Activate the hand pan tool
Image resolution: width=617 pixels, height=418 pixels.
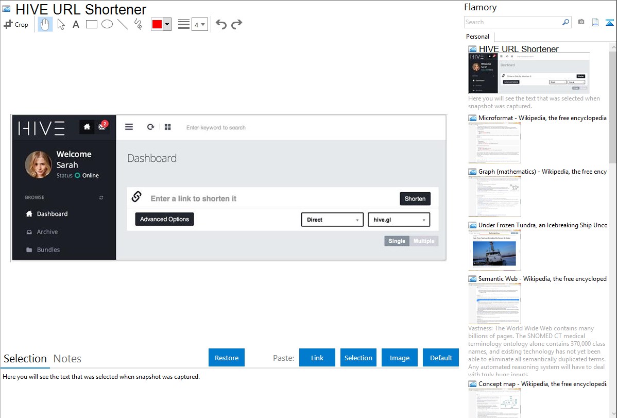[45, 24]
